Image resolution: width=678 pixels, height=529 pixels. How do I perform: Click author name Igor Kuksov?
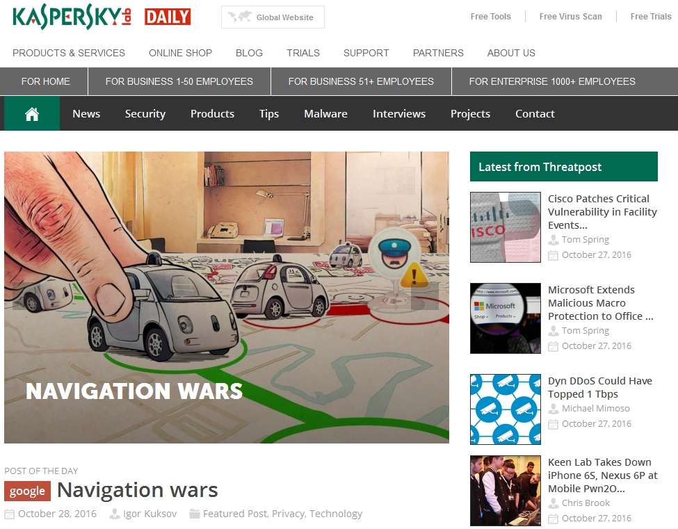pyautogui.click(x=150, y=514)
